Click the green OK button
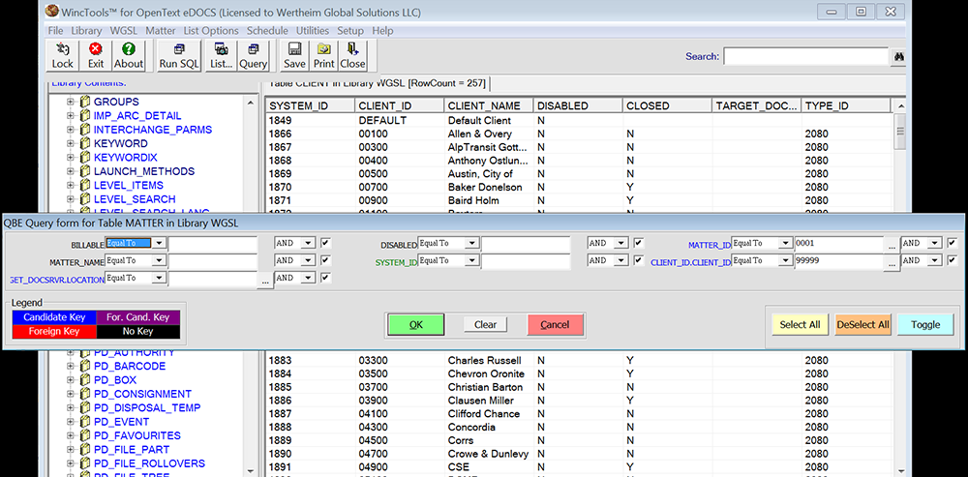This screenshot has width=968, height=477. tap(416, 324)
